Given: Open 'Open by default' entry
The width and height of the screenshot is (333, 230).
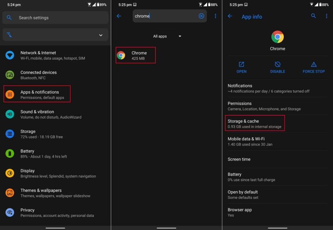Looking at the screenshot, I should [278, 195].
